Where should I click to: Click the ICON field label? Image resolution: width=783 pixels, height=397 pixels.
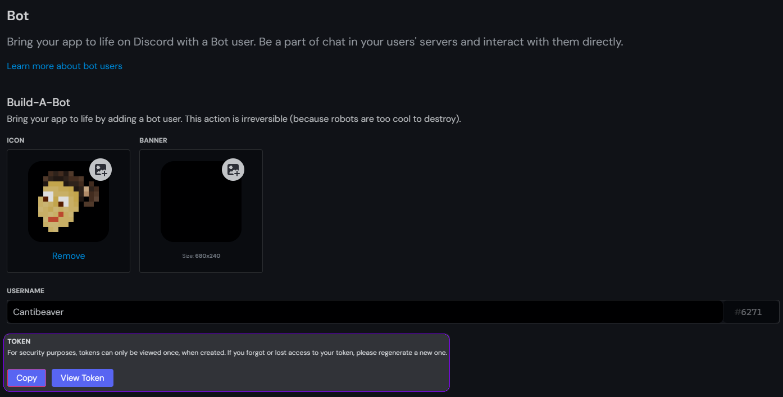[16, 140]
